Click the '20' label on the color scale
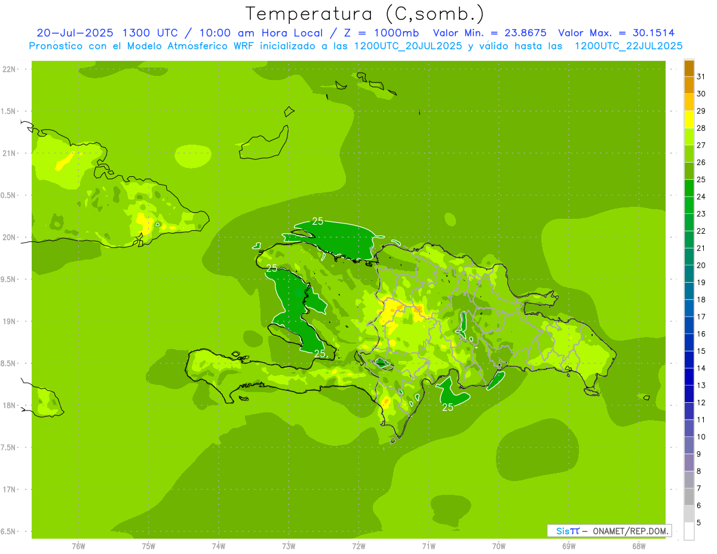This screenshot has width=717, height=554. click(701, 265)
